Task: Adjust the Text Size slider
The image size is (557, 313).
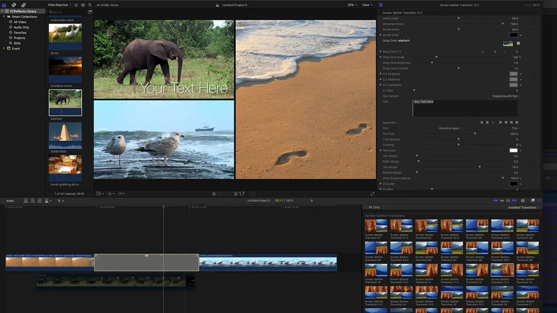Action: pos(475,134)
